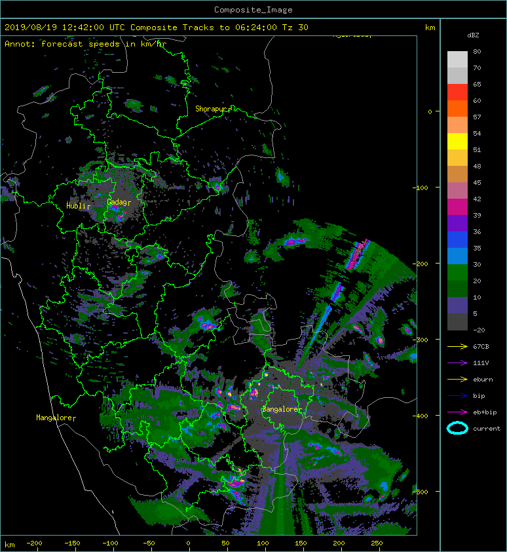
Task: Pick the amber swatch between 51 and 48 dBZ
Action: click(457, 158)
